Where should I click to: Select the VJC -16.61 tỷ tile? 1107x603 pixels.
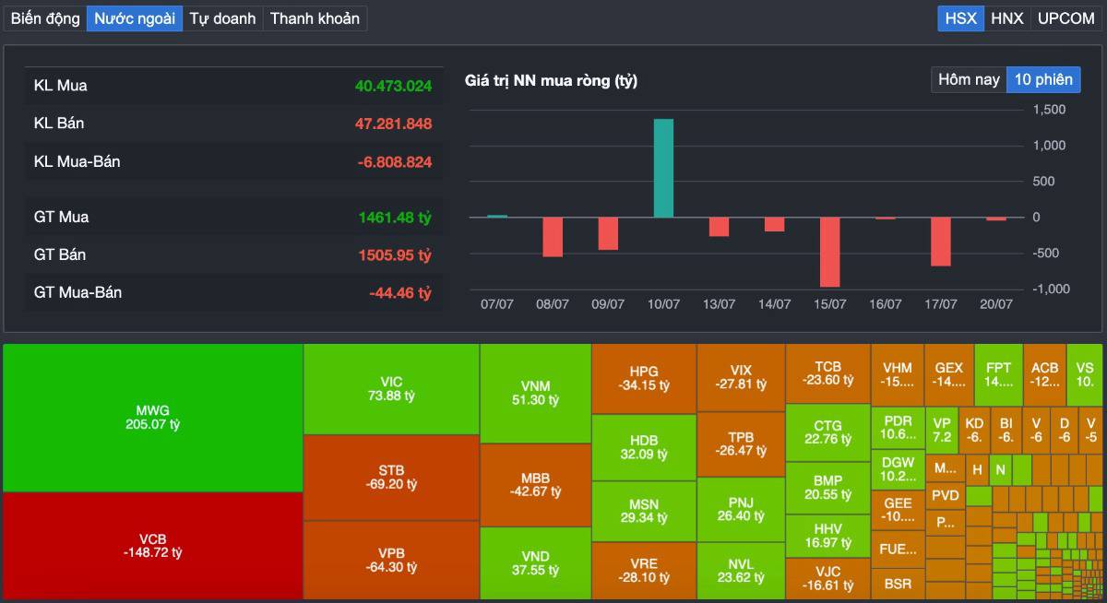827,578
